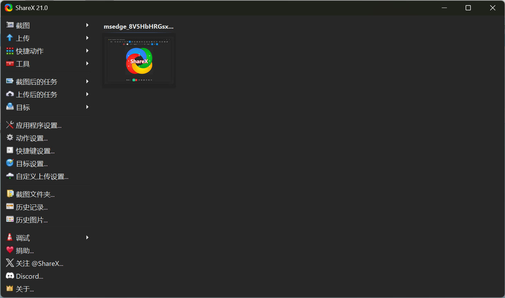Open 历史图片... window
Screen dimensions: 505x298
48,220
